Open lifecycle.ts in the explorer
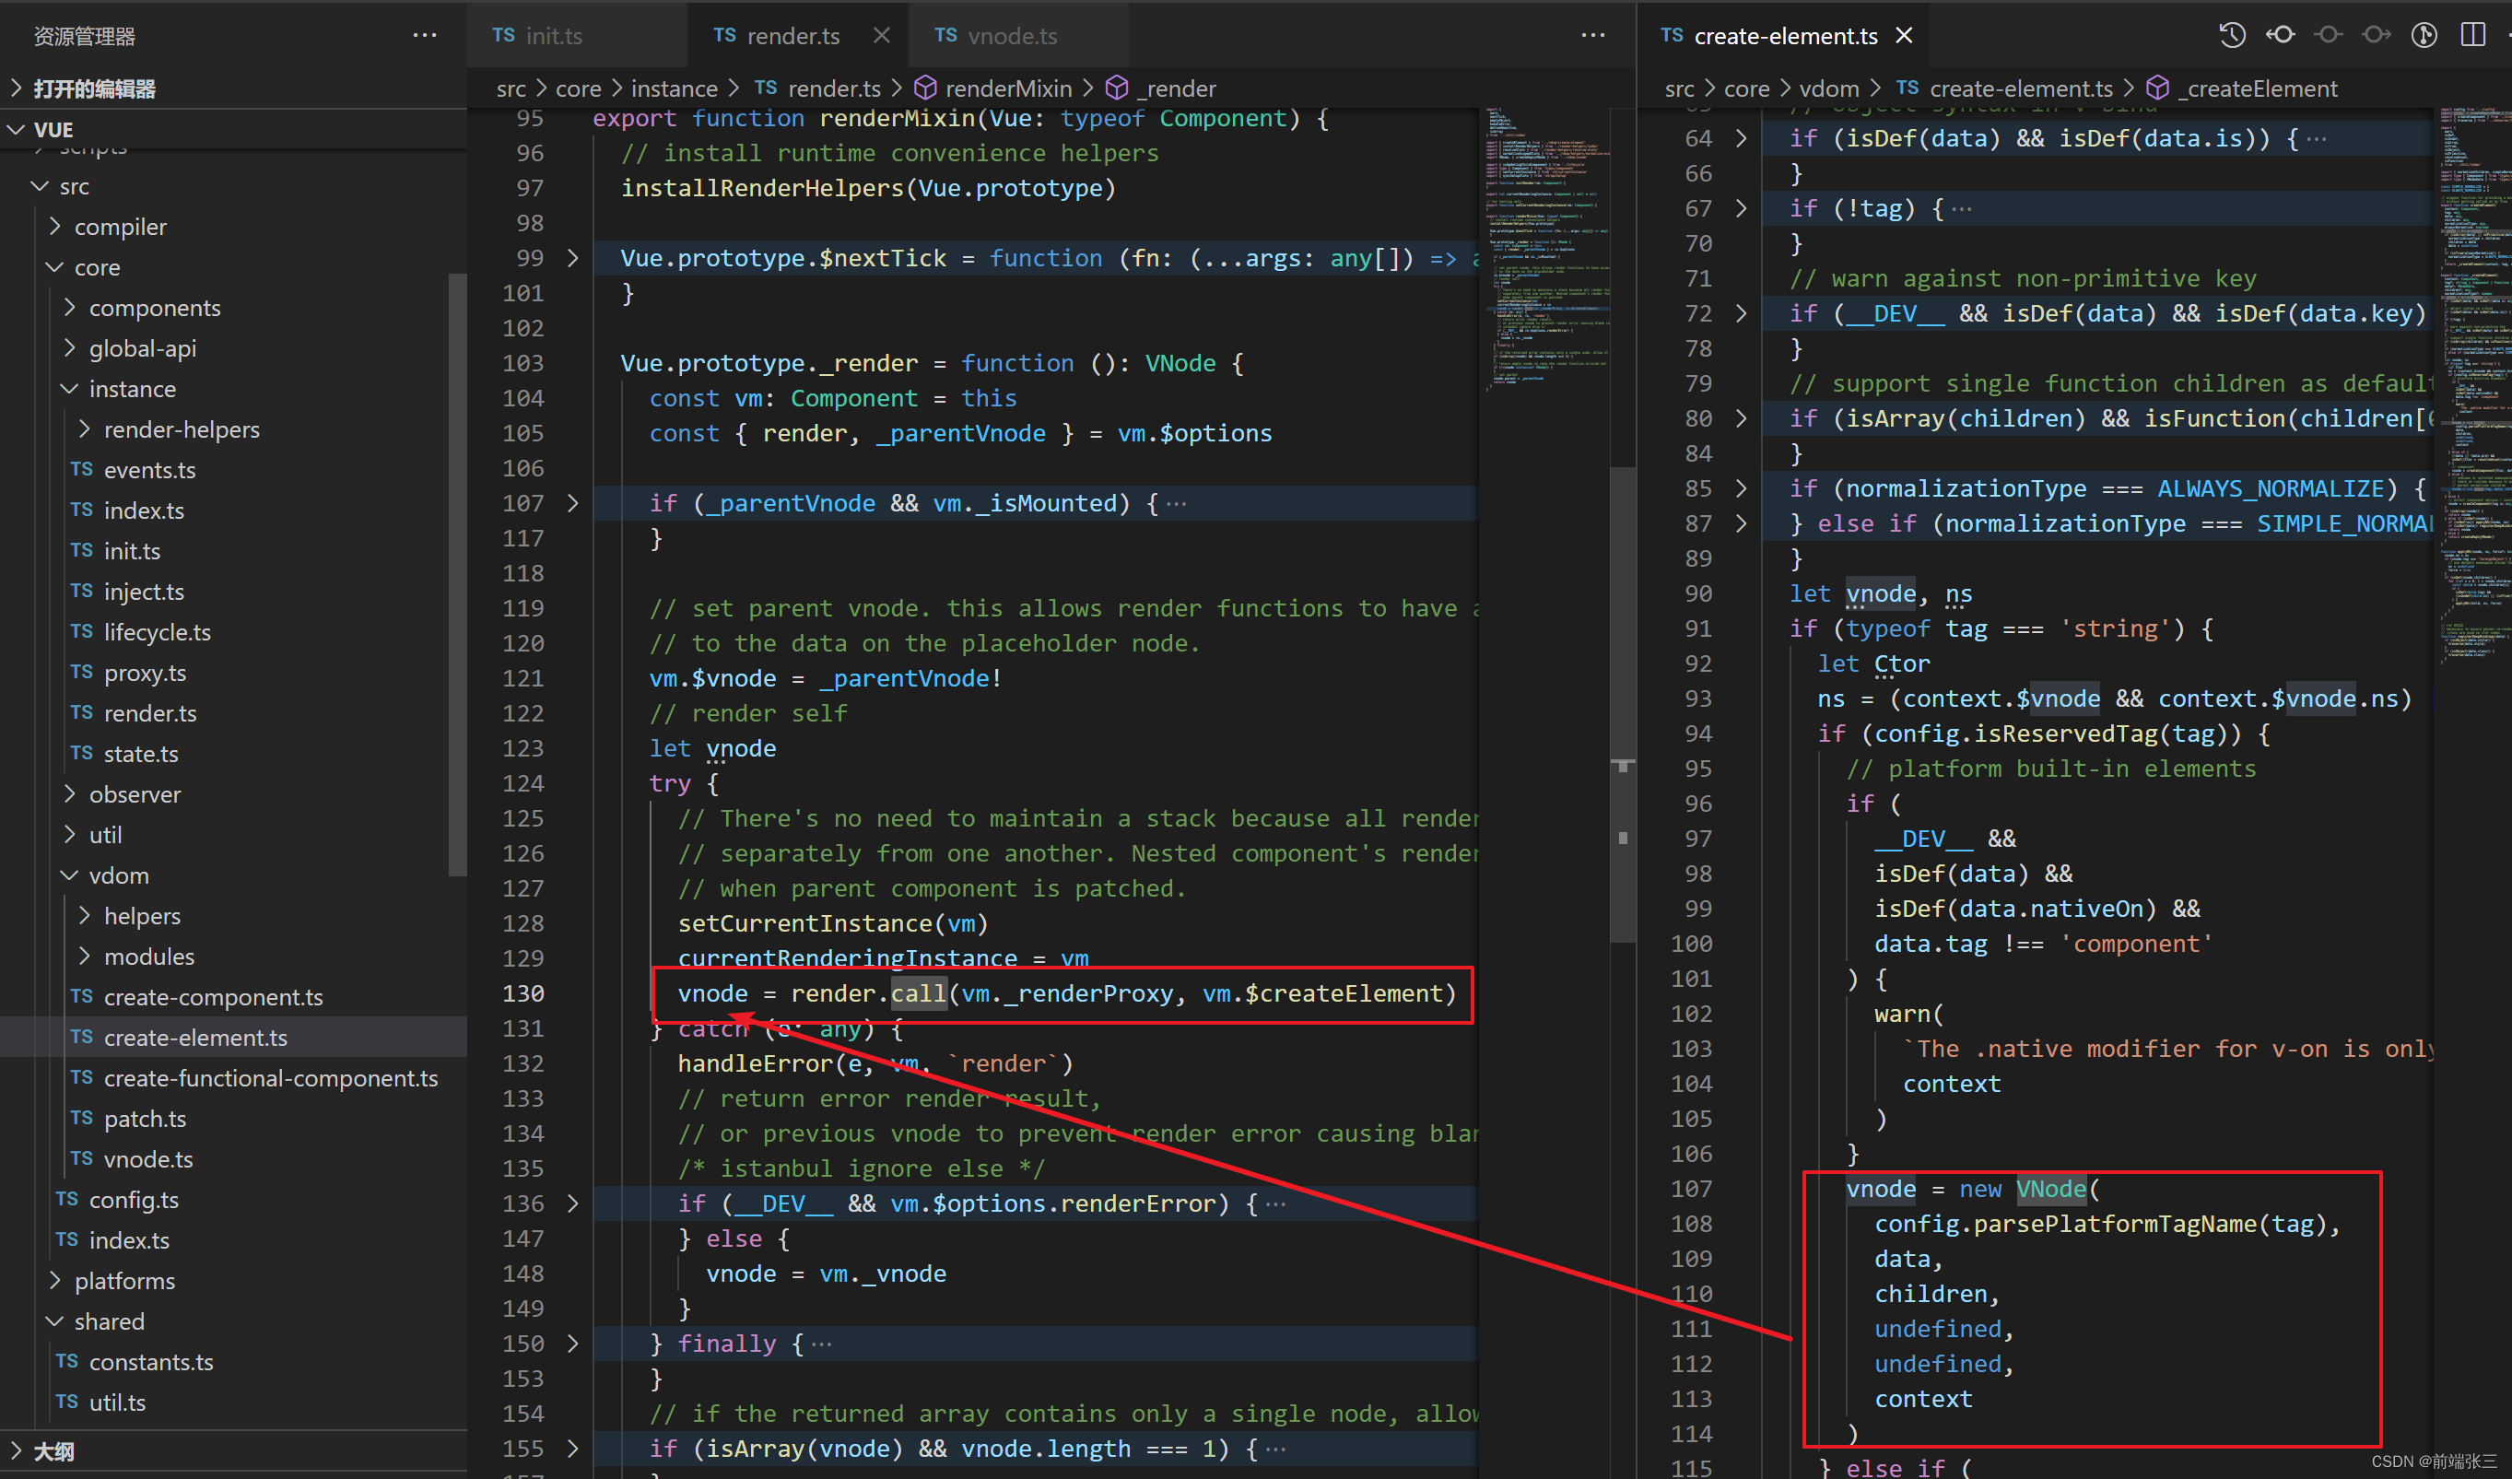This screenshot has width=2512, height=1479. [x=233, y=632]
